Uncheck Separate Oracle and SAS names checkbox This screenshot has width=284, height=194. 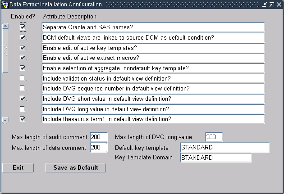tap(23, 27)
